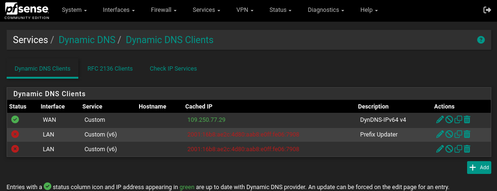Image resolution: width=497 pixels, height=191 pixels.
Task: Click the help question mark icon
Action: click(x=480, y=40)
